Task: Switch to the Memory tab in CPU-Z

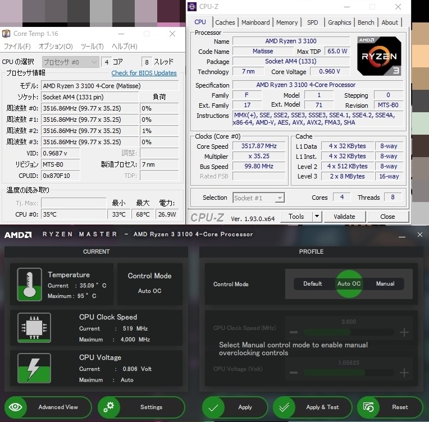Action: point(287,22)
